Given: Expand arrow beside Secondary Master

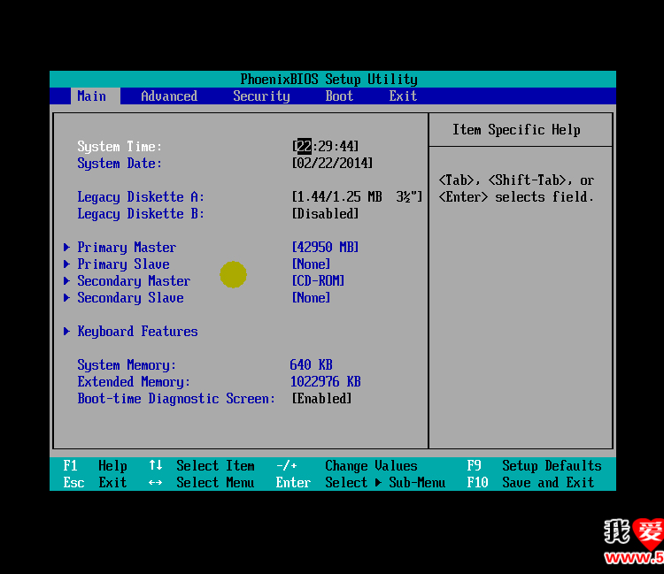Looking at the screenshot, I should coord(66,281).
